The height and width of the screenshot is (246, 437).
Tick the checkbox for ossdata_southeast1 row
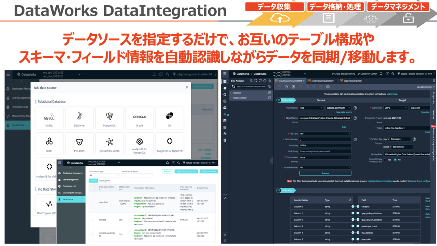pyautogui.click(x=92, y=234)
